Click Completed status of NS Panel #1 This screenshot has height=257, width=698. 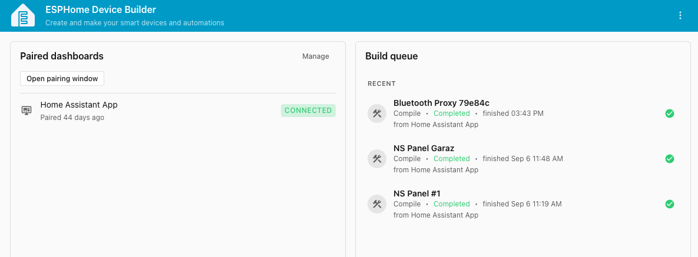pyautogui.click(x=451, y=204)
